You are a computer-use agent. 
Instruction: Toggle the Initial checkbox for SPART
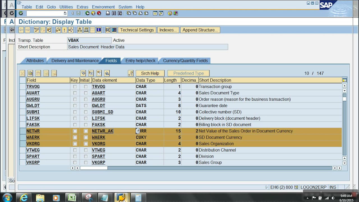click(x=86, y=156)
